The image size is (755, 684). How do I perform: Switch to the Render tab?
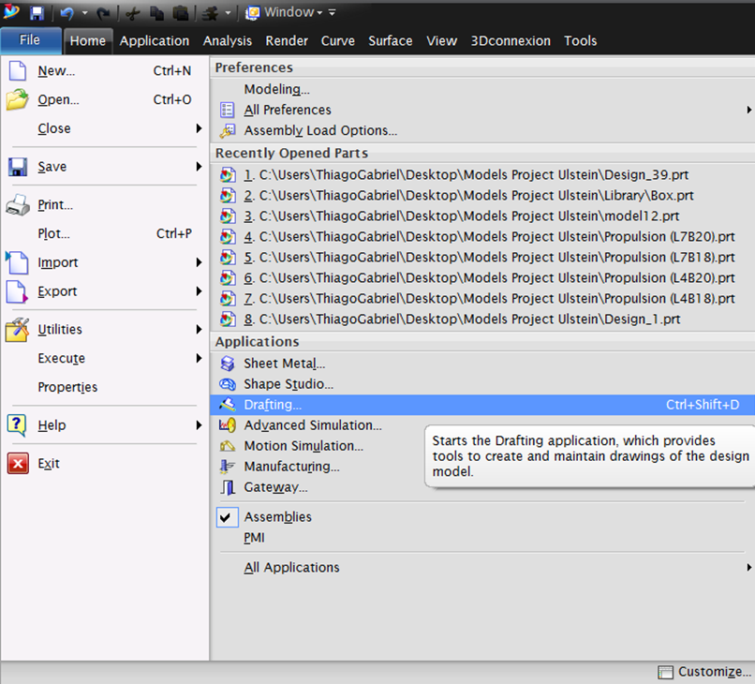(287, 41)
